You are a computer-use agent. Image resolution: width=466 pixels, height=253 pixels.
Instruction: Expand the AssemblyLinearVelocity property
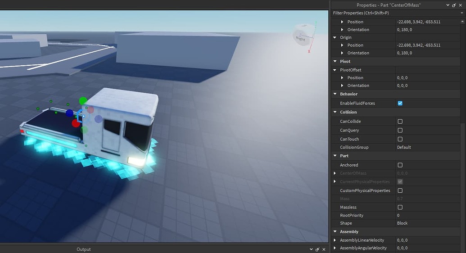click(335, 240)
